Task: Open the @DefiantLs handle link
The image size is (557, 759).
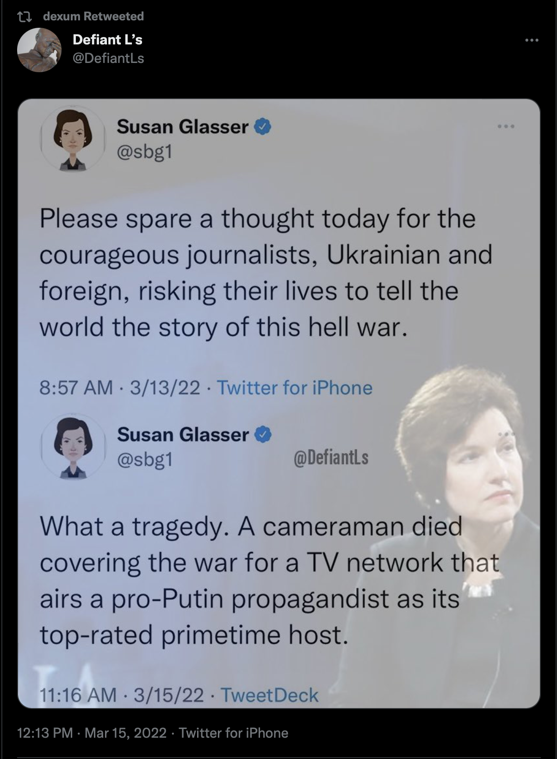Action: pyautogui.click(x=108, y=58)
